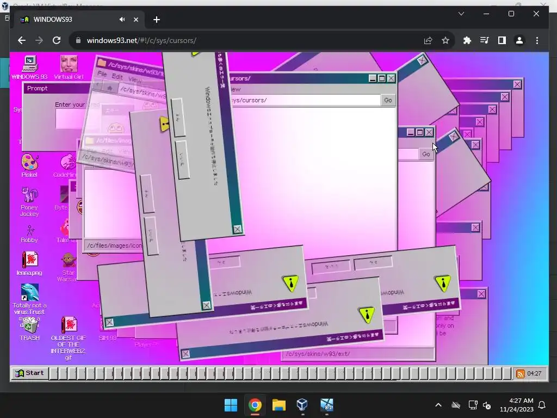Viewport: 557px width, 418px height.
Task: Click the /c/sys/skins/w93/ext/ status path text
Action: click(318, 354)
